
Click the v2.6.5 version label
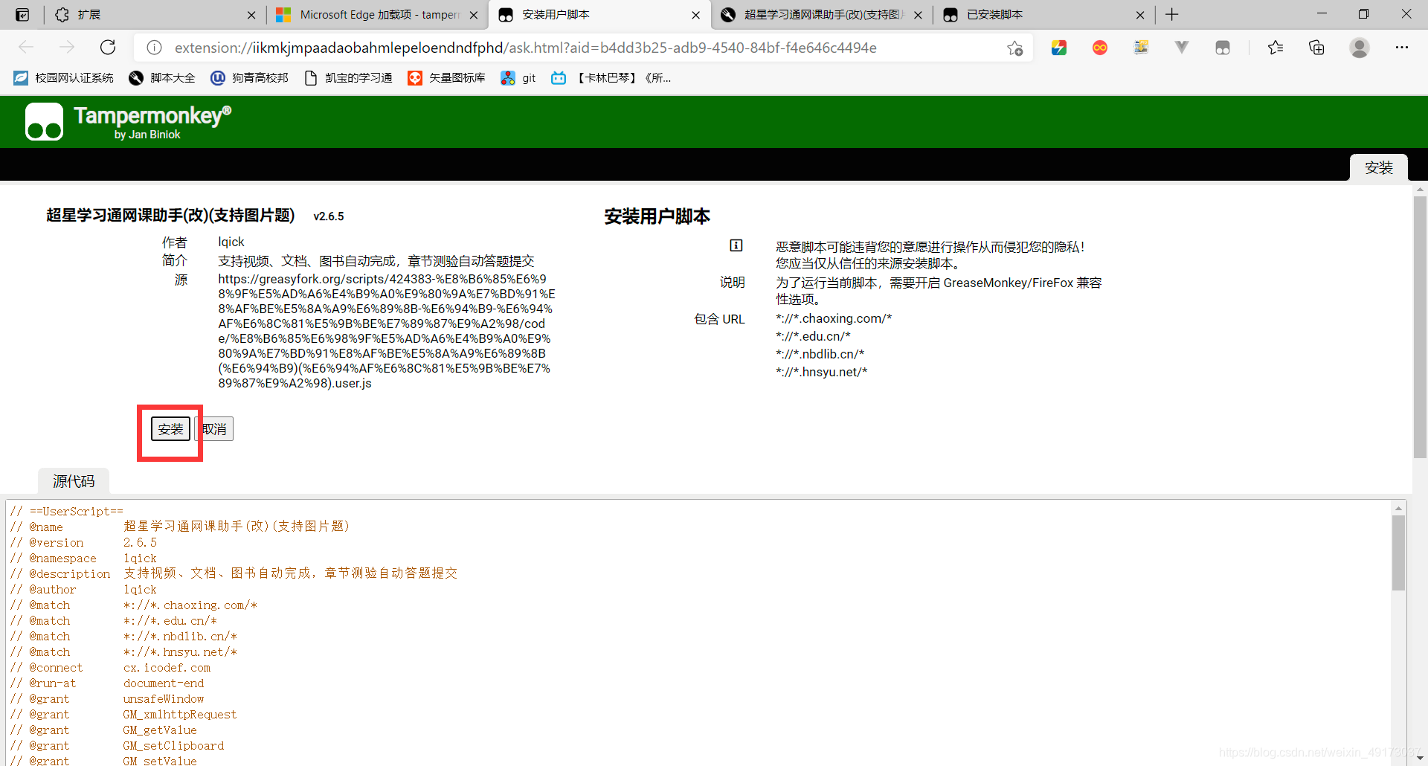(329, 216)
